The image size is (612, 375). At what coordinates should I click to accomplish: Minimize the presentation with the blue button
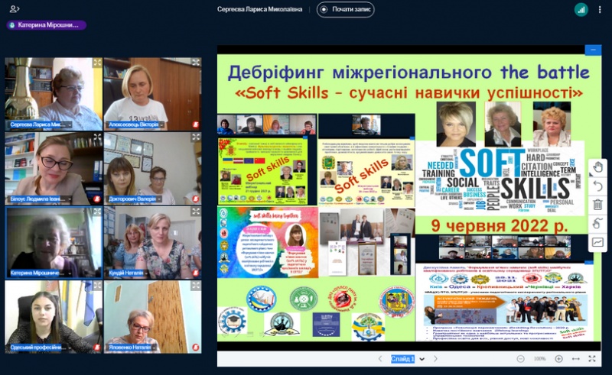(x=592, y=50)
